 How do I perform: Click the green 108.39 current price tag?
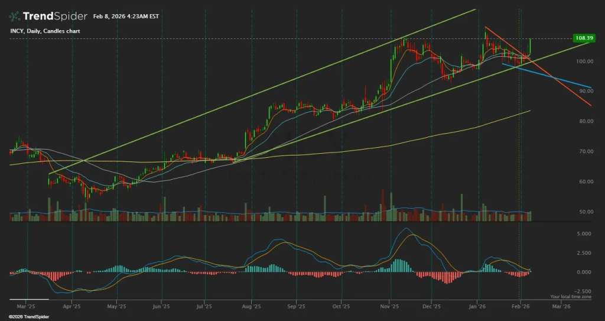click(583, 38)
